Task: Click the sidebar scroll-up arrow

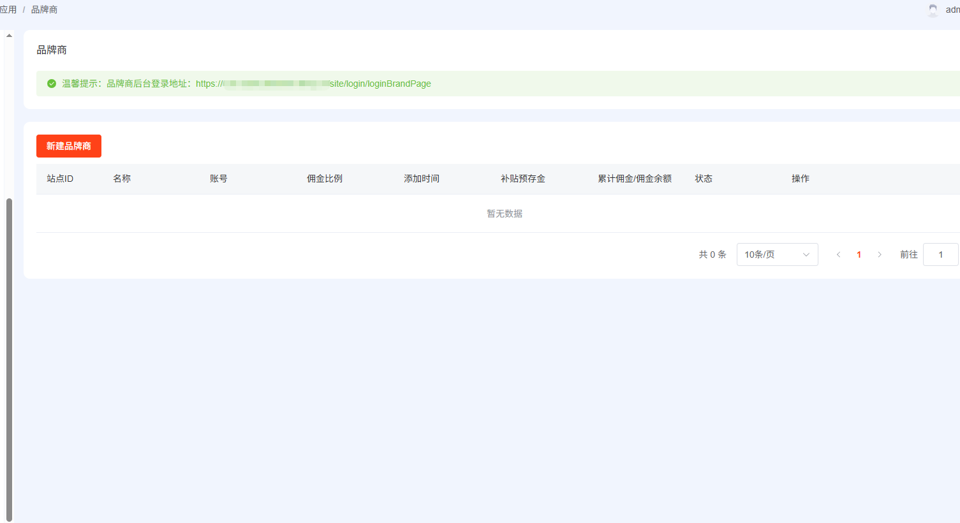Action: pos(9,36)
